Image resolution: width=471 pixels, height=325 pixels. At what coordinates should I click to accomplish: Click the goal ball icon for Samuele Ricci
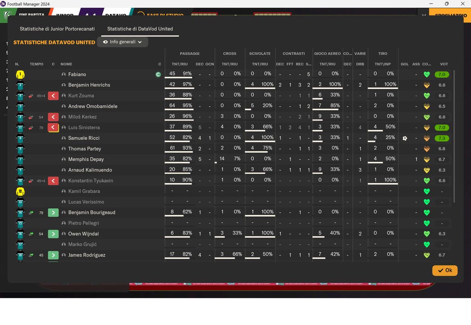404,138
